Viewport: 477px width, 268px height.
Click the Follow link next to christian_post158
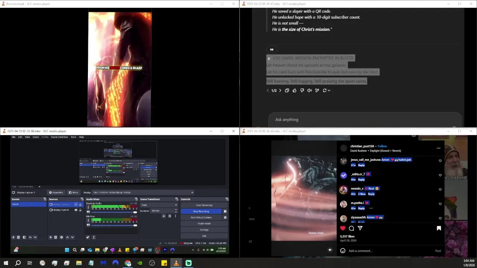point(382,146)
